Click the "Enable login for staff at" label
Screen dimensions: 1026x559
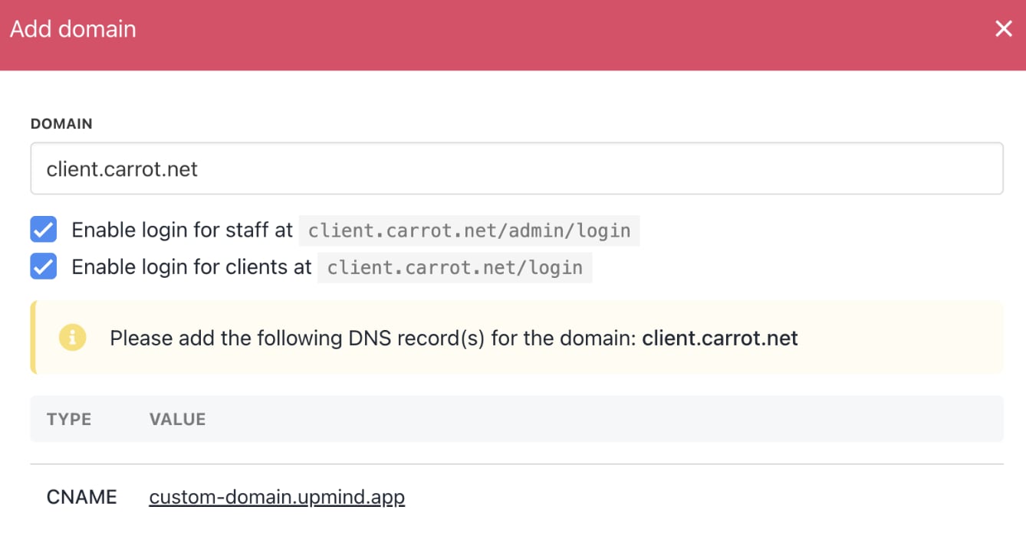pos(183,230)
